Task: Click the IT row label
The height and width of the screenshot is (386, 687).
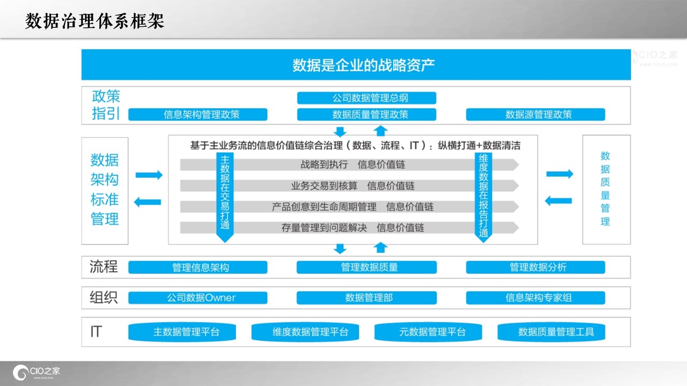Action: click(96, 332)
